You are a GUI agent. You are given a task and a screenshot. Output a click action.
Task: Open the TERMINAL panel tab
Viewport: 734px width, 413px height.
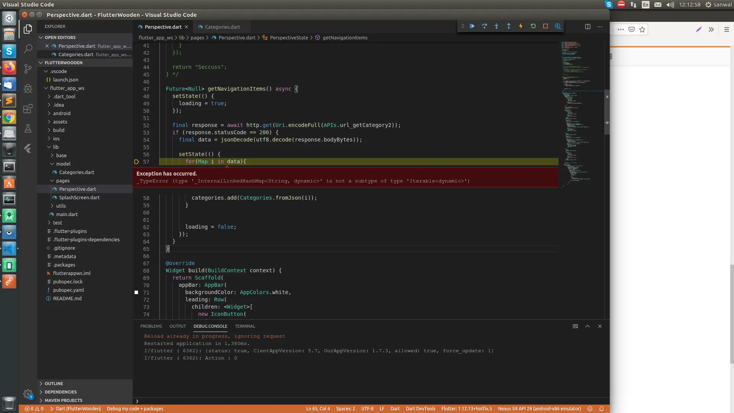[245, 326]
